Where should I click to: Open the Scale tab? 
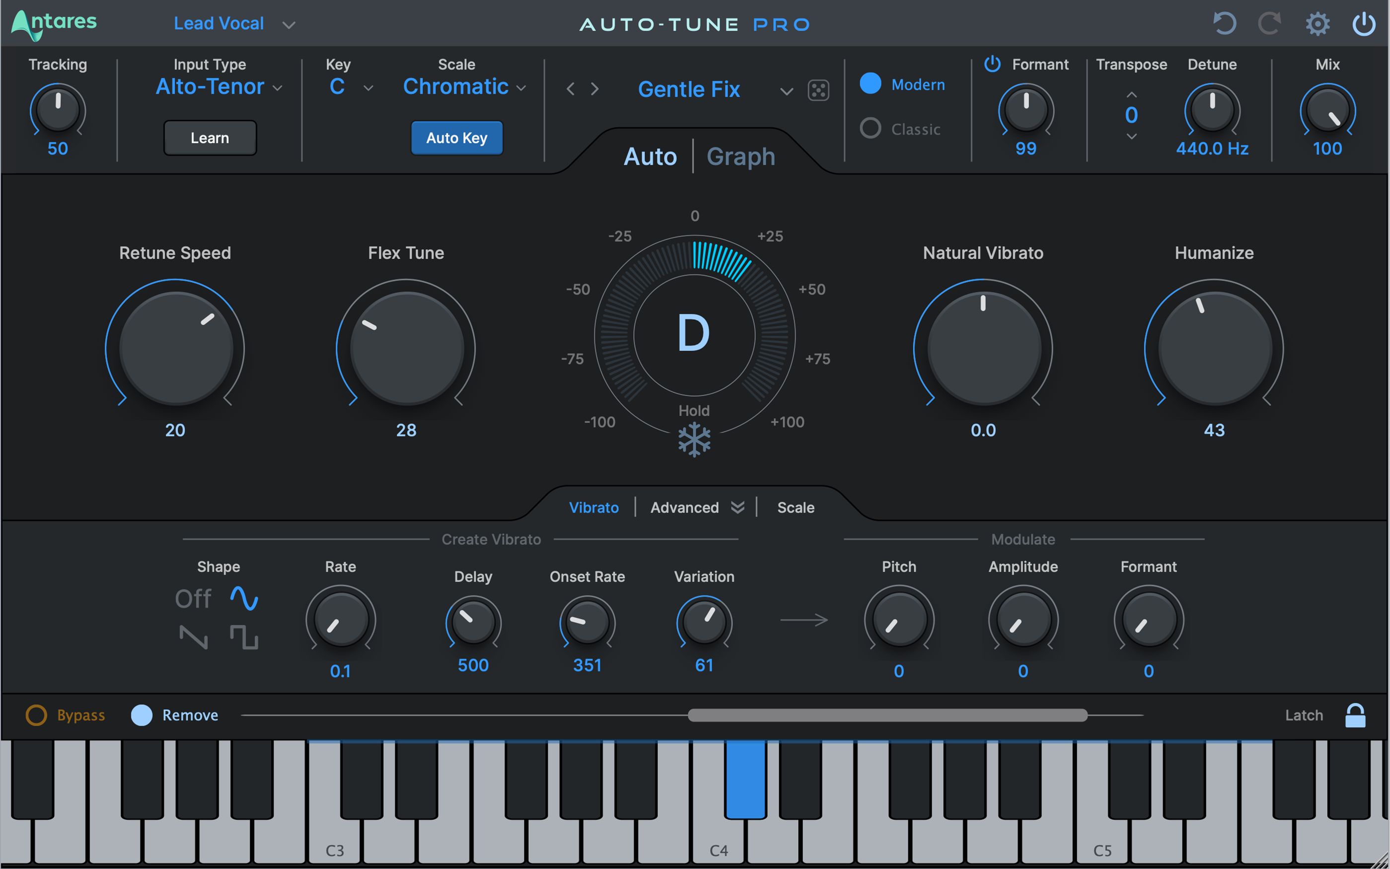point(795,507)
